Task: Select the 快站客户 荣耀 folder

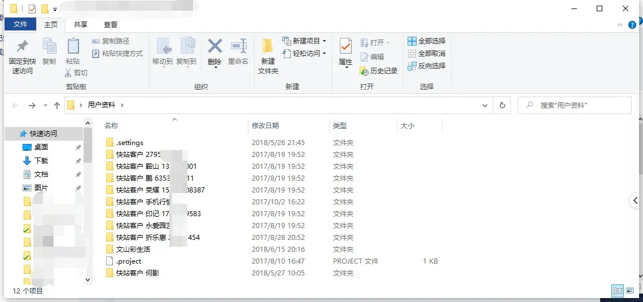Action: click(155, 190)
